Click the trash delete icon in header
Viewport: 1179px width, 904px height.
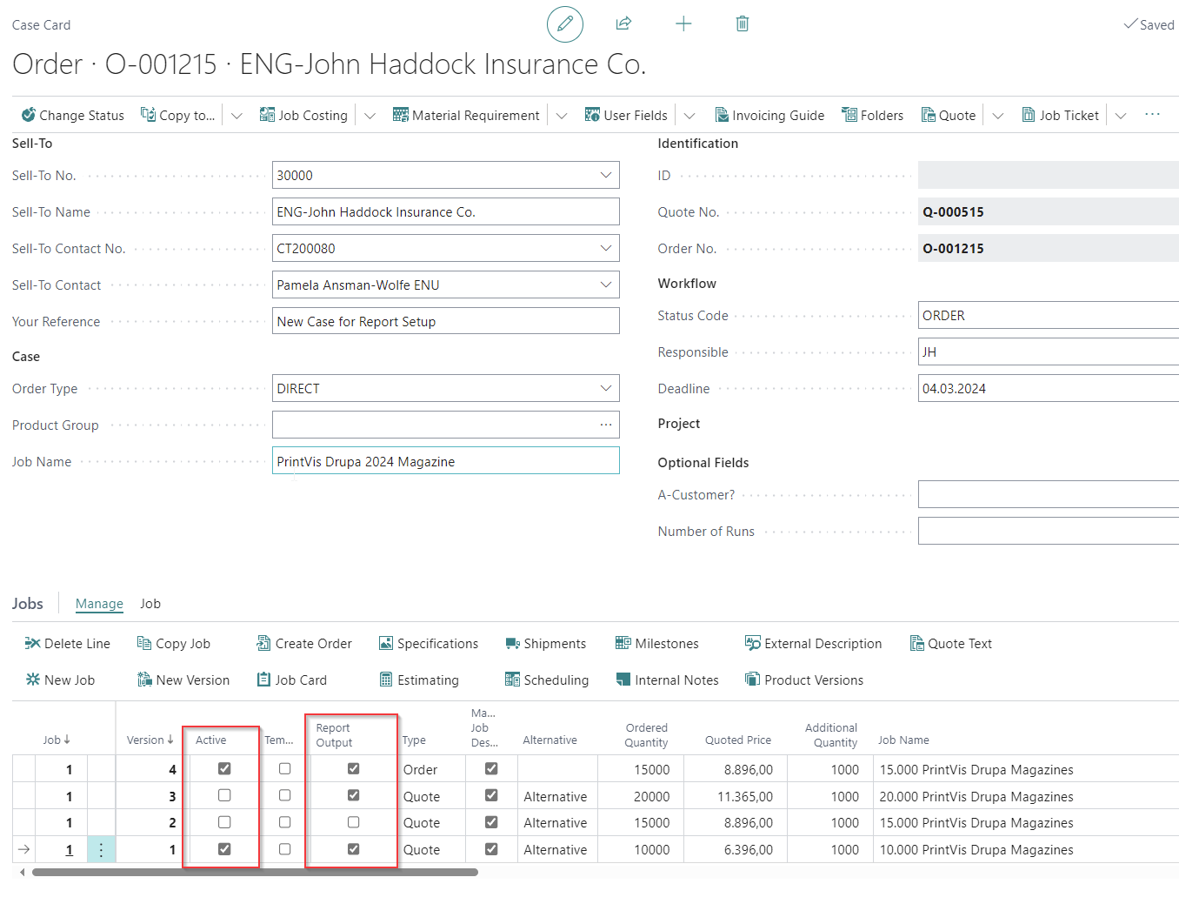pyautogui.click(x=742, y=23)
